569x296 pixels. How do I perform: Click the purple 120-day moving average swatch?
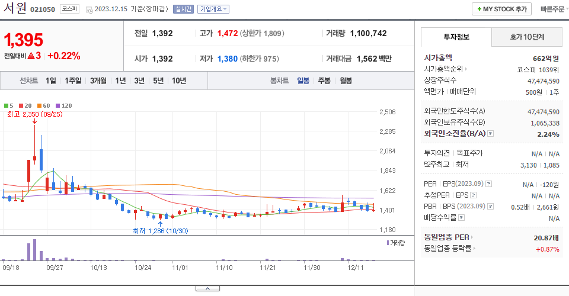point(57,106)
